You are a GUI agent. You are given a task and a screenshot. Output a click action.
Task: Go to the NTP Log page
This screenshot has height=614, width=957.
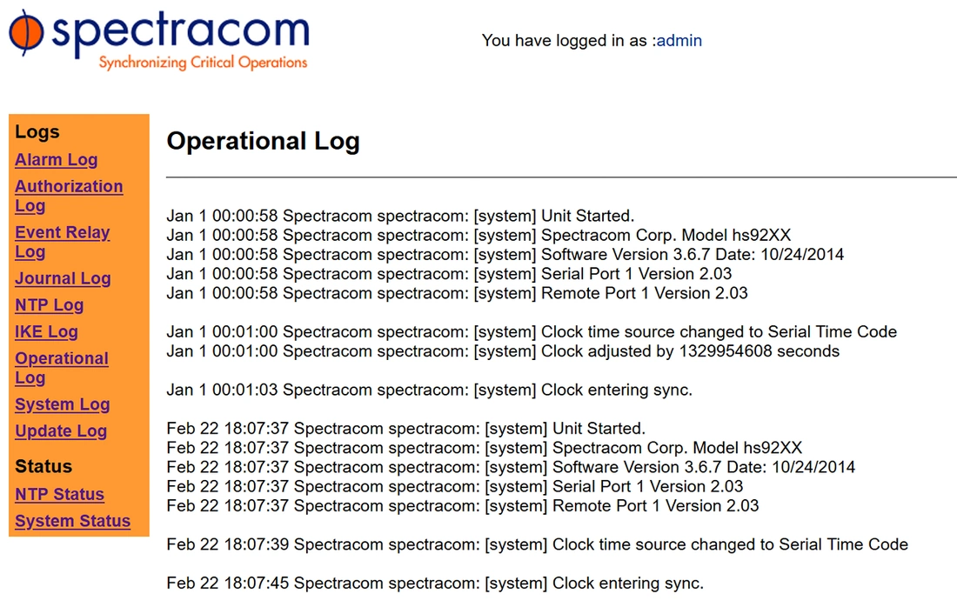point(50,305)
